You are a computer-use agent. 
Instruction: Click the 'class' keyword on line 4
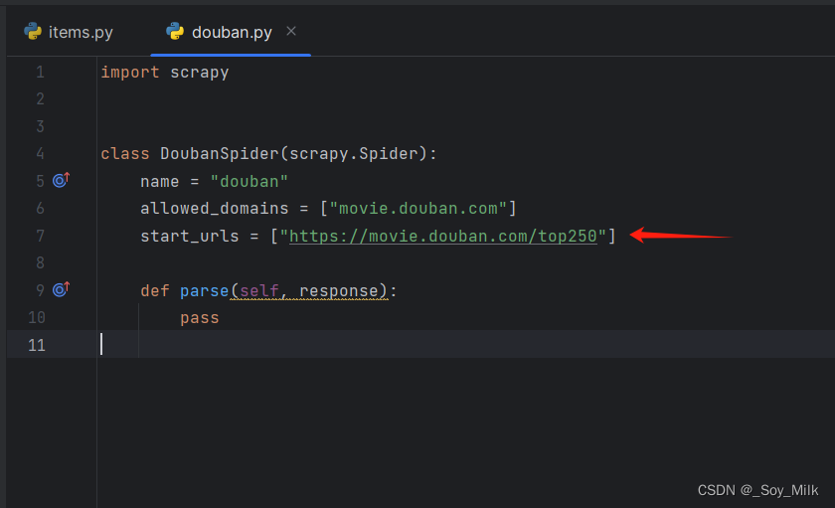click(125, 154)
